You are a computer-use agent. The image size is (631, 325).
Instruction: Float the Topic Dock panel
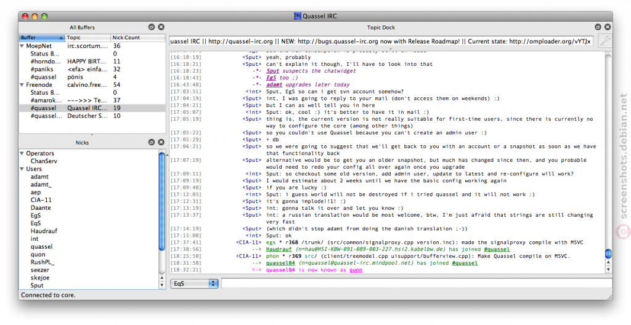[598, 27]
